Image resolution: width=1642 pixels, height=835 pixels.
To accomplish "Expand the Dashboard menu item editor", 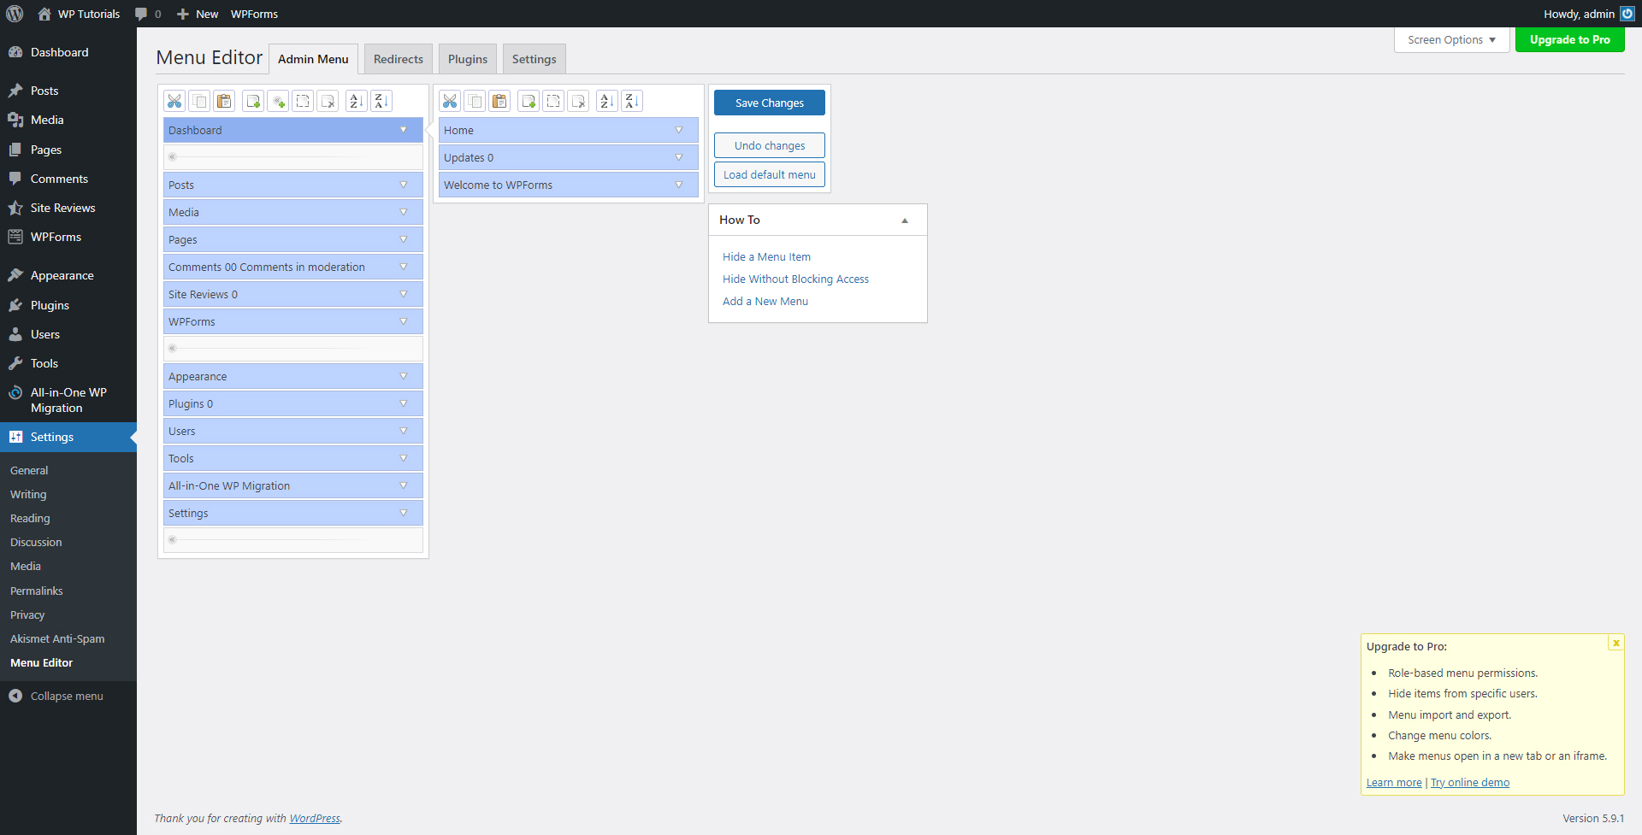I will pyautogui.click(x=404, y=130).
